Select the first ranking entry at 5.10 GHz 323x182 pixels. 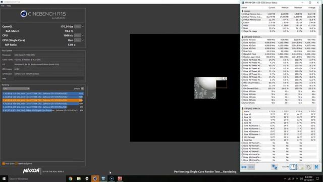pyautogui.click(x=43, y=94)
